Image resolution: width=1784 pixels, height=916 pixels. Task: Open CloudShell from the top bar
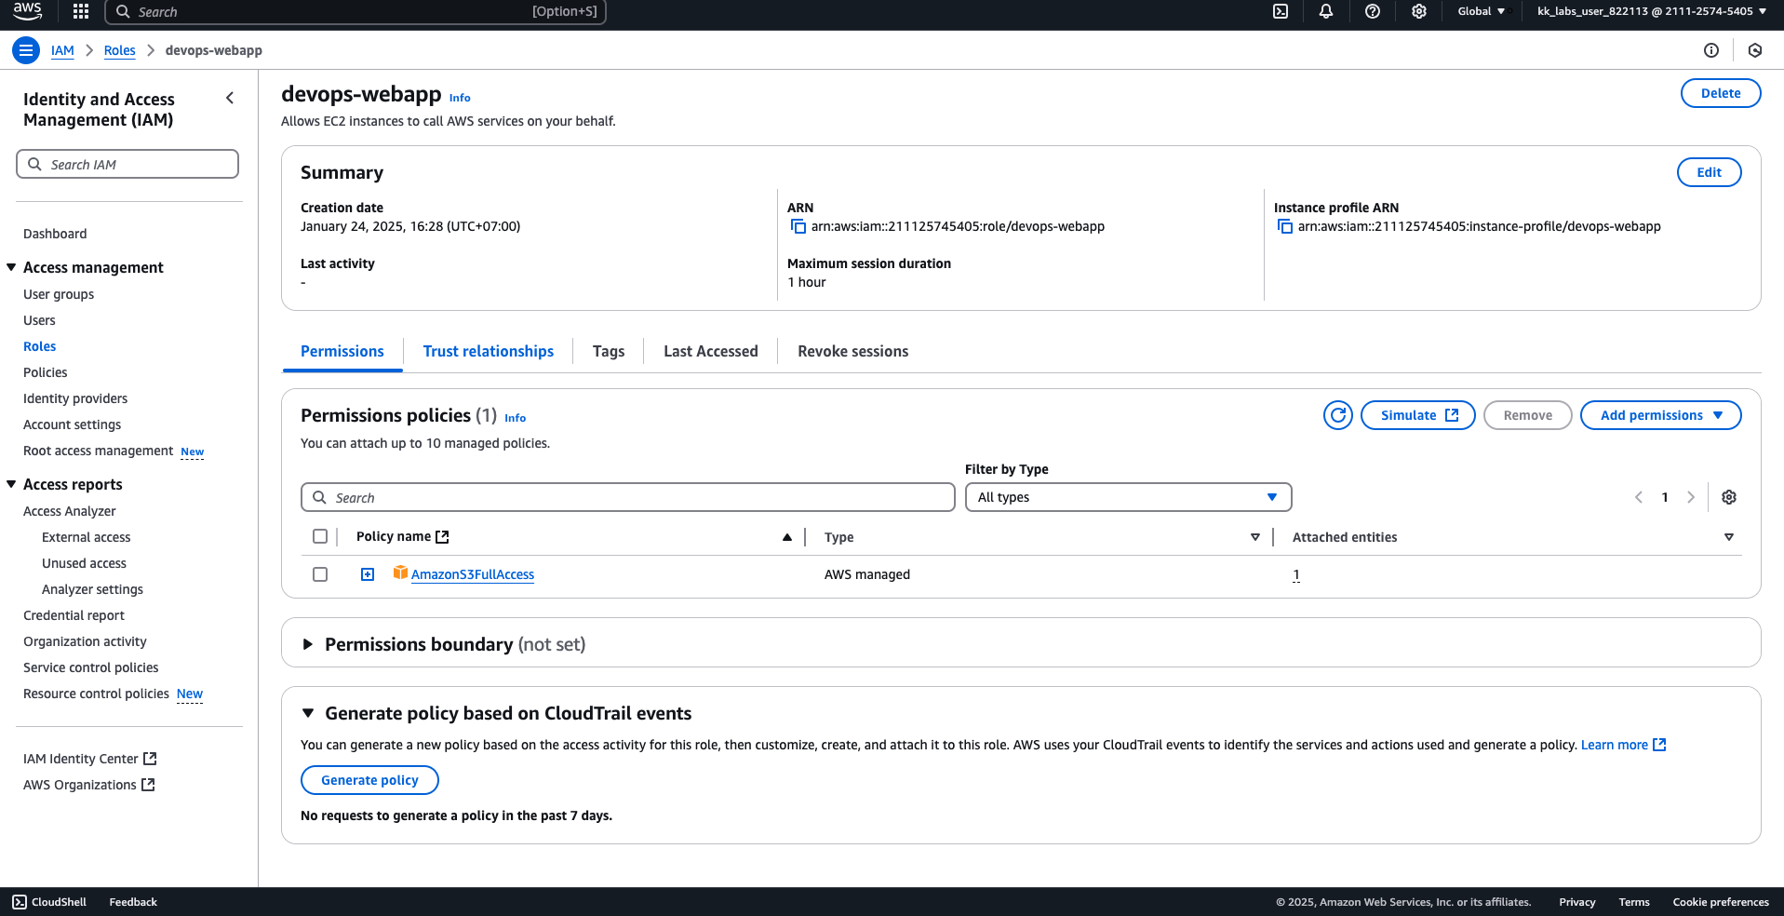(x=1281, y=11)
